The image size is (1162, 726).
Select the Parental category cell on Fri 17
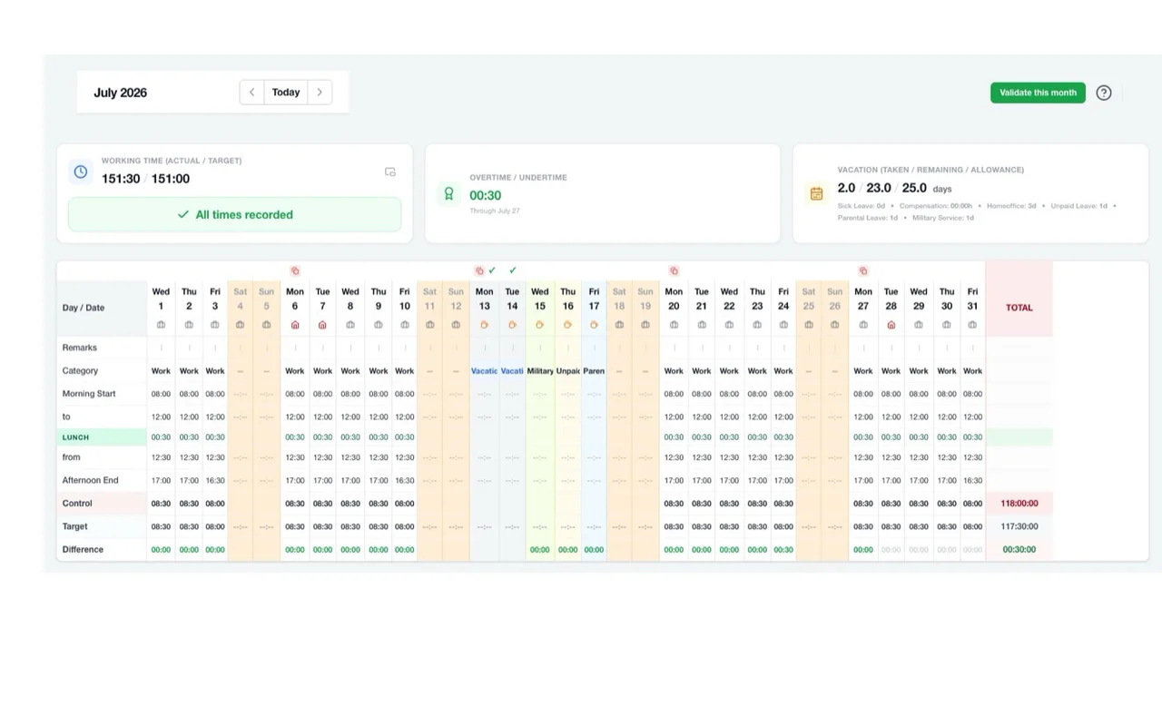[x=594, y=371]
